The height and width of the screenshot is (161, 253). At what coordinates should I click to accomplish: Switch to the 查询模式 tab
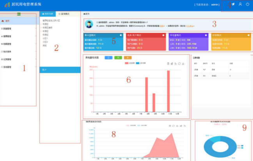64,14
